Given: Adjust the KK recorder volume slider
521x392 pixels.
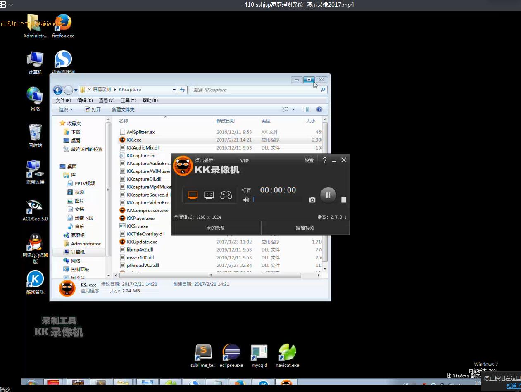Looking at the screenshot, I should coord(278,200).
